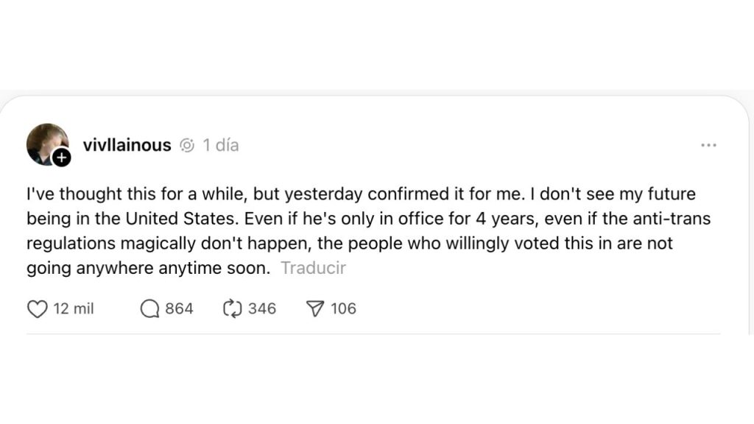Click the 346 reposts count
754x424 pixels.
(x=262, y=308)
